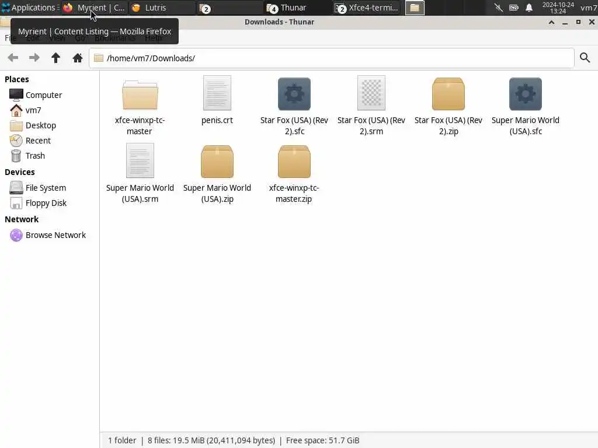Viewport: 598px width, 448px height.
Task: Switch to the Lutris taskbar button
Action: (x=162, y=8)
